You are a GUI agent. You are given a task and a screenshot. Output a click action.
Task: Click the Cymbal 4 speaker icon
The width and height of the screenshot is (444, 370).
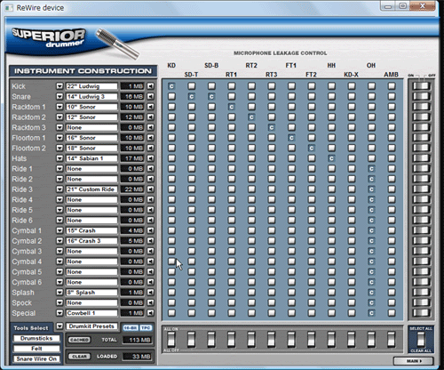click(151, 261)
